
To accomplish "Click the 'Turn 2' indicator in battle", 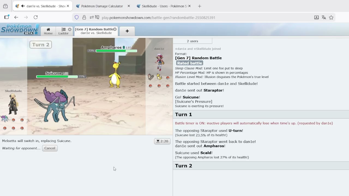I will click(41, 45).
